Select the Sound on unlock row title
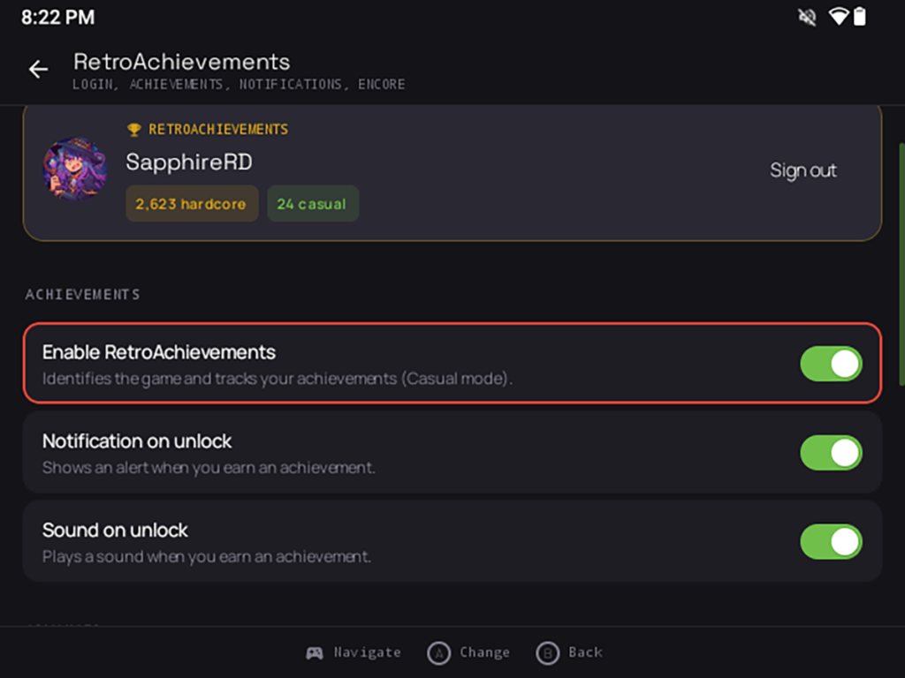 pos(115,530)
